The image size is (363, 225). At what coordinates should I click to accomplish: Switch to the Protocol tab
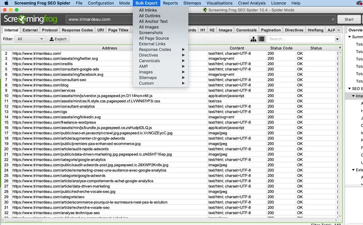pyautogui.click(x=50, y=30)
